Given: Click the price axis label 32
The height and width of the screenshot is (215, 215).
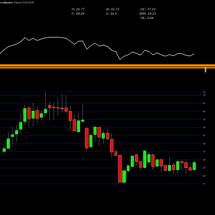Looking at the screenshot, I should (x=204, y=160).
